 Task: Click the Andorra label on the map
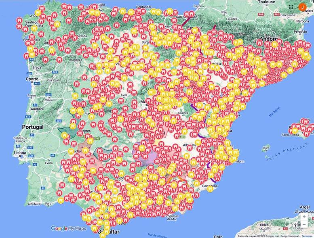[x=269, y=39]
